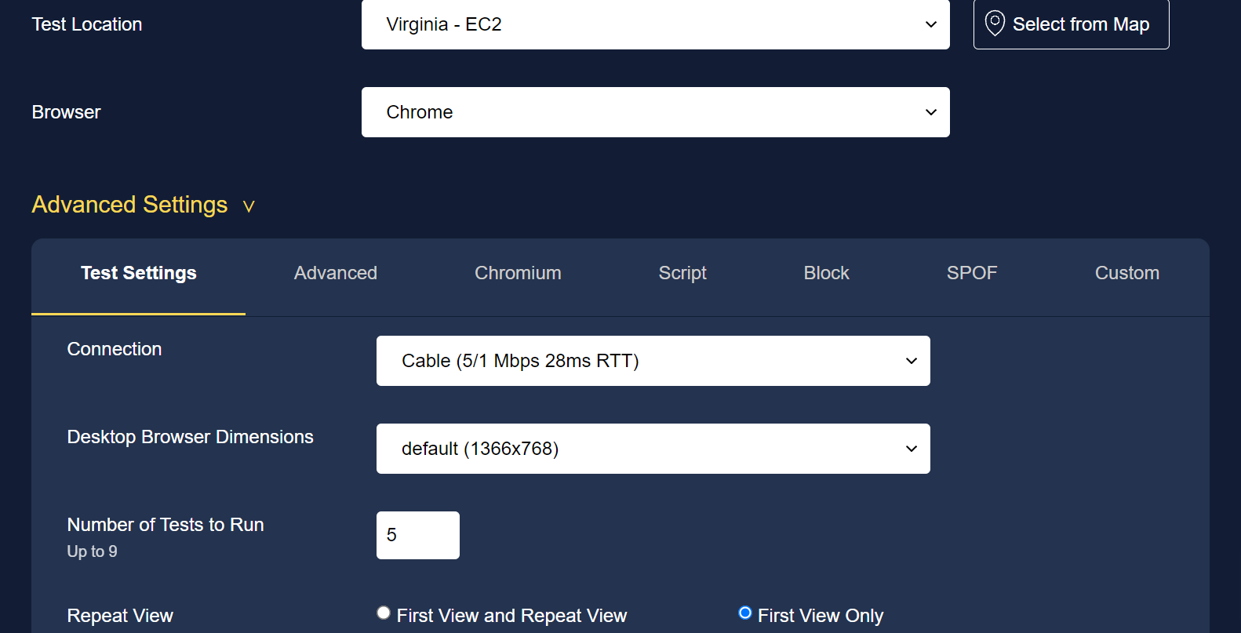
Task: Go to the Block tab
Action: pyautogui.click(x=826, y=273)
